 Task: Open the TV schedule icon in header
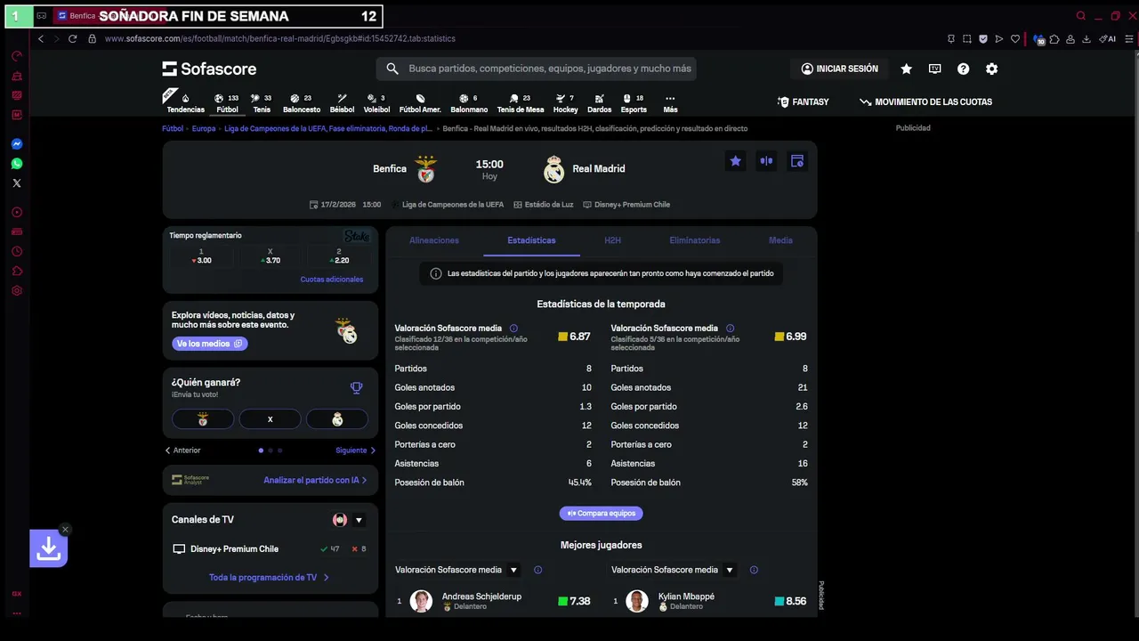(x=934, y=69)
